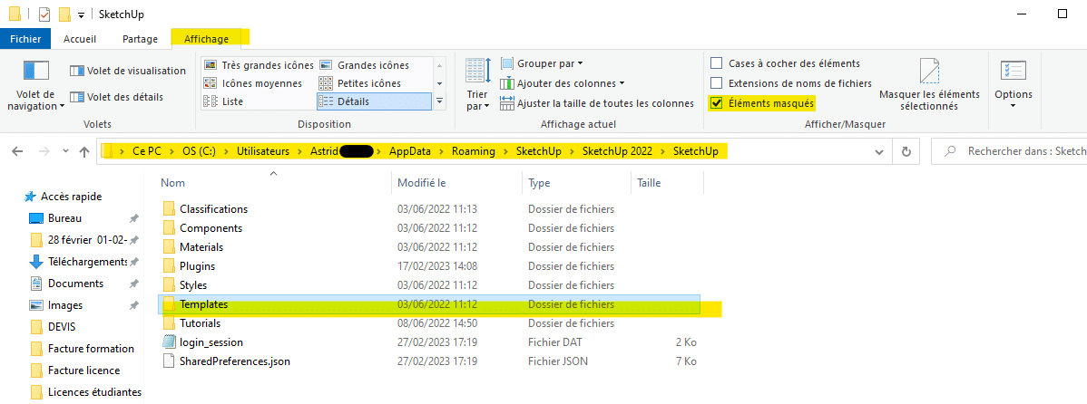Viewport: 1087px width, 404px height.
Task: Uncheck the Éléments masqués checkbox
Action: pyautogui.click(x=717, y=104)
